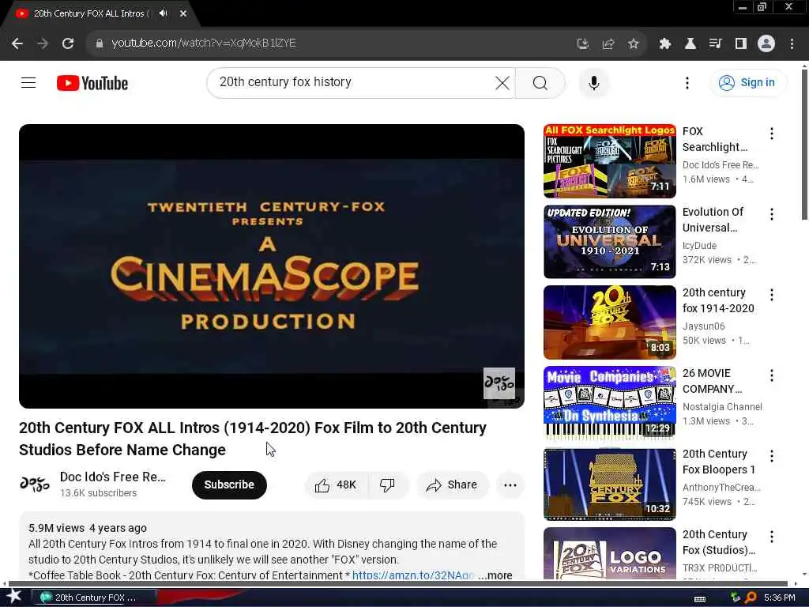Open the browser extensions puzzle icon
This screenshot has width=809, height=607.
[664, 44]
